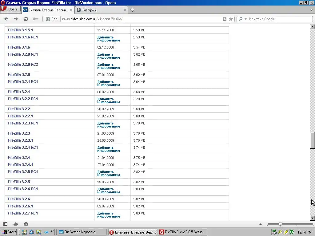Click the scrollbar down arrow
Image resolution: width=315 pixels, height=236 pixels.
click(313, 218)
